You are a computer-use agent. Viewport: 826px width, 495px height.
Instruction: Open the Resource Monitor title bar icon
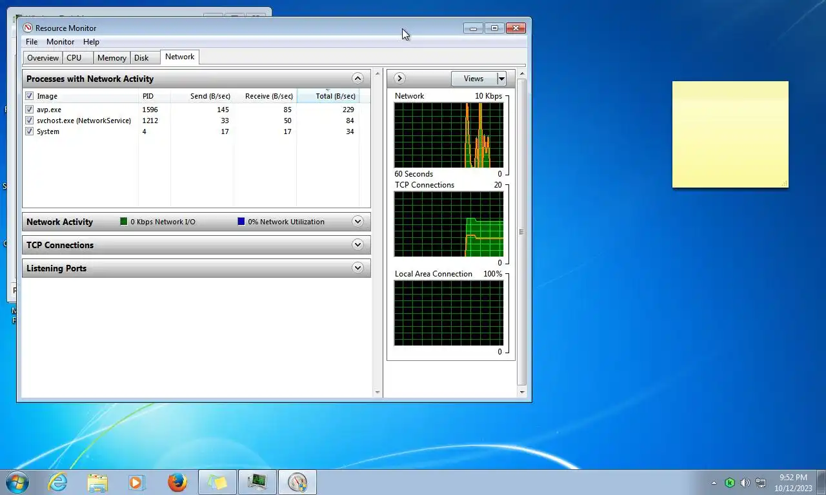28,28
